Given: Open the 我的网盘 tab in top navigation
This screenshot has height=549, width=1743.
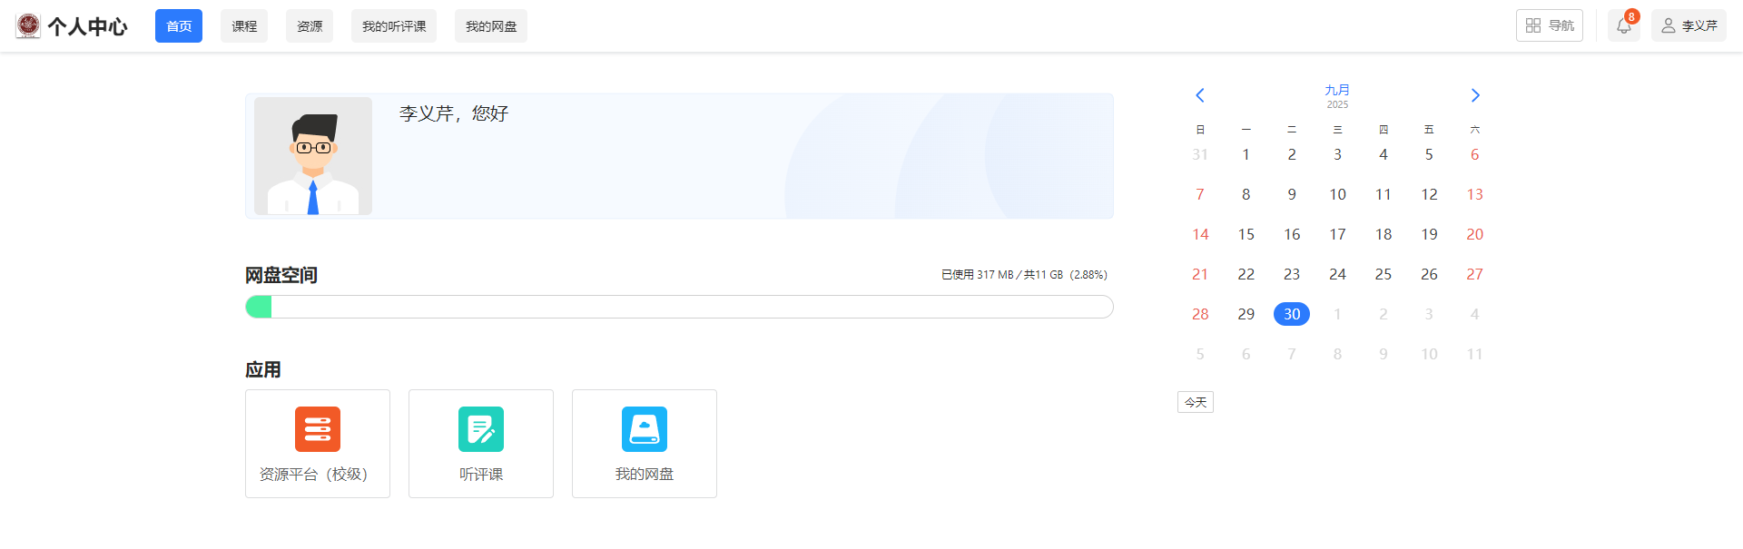Looking at the screenshot, I should point(491,26).
